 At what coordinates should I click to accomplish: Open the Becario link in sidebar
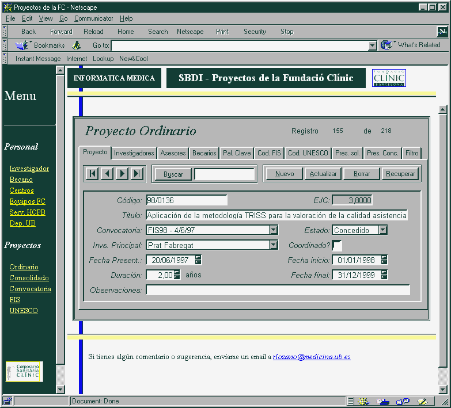click(x=21, y=180)
